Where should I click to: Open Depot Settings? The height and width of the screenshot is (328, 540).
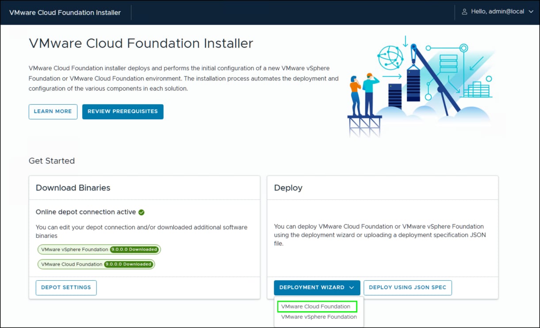tap(66, 287)
